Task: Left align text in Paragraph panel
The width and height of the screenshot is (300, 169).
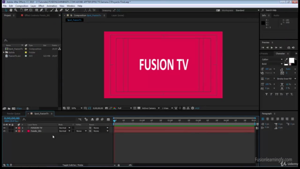Action: click(x=262, y=119)
